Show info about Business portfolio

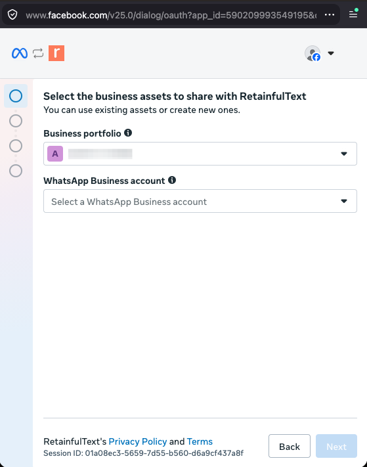coord(128,133)
